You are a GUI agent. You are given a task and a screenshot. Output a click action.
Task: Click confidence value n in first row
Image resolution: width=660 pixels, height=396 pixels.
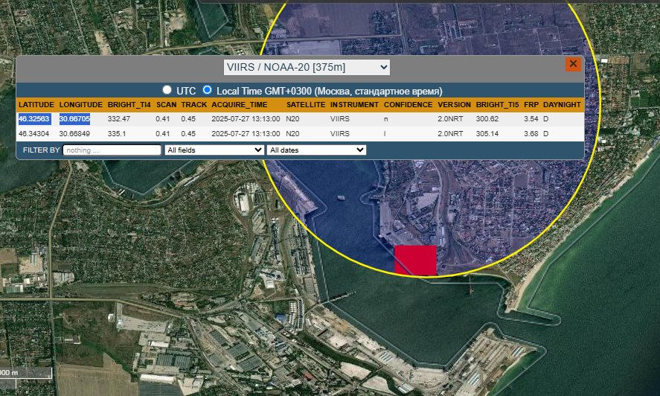click(386, 119)
